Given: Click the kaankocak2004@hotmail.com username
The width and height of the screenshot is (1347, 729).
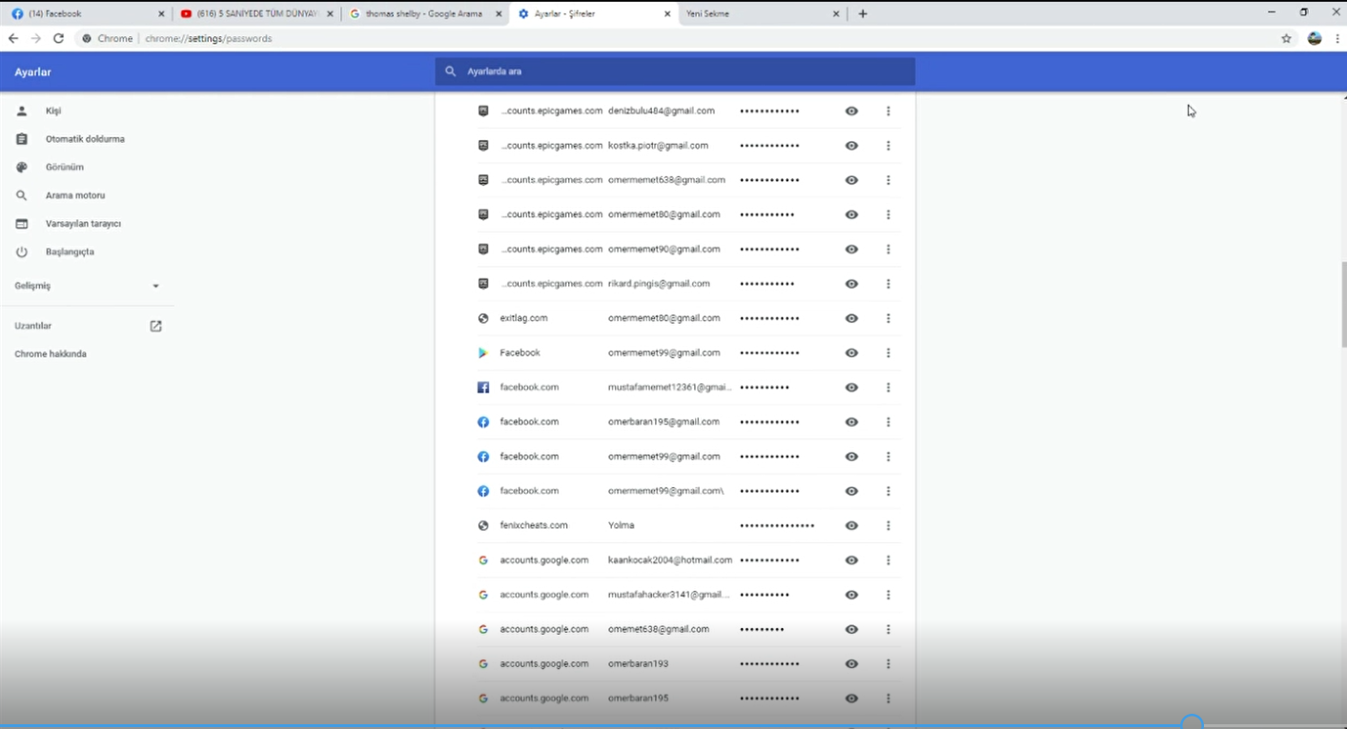Looking at the screenshot, I should [x=670, y=560].
